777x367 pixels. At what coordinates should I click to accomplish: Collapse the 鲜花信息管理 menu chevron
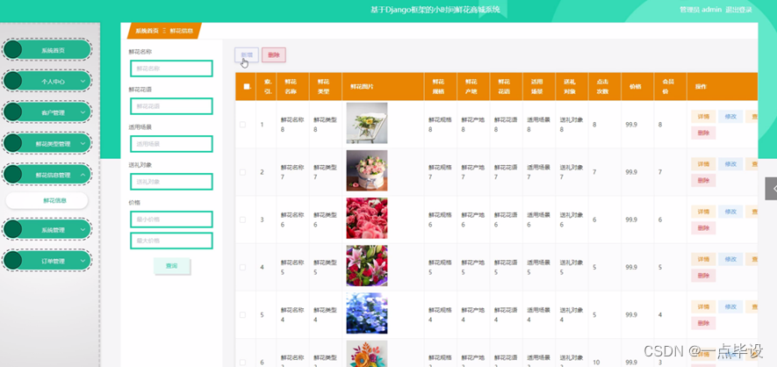point(83,175)
